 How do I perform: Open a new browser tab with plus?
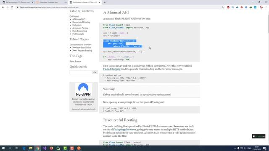(x=105, y=3)
